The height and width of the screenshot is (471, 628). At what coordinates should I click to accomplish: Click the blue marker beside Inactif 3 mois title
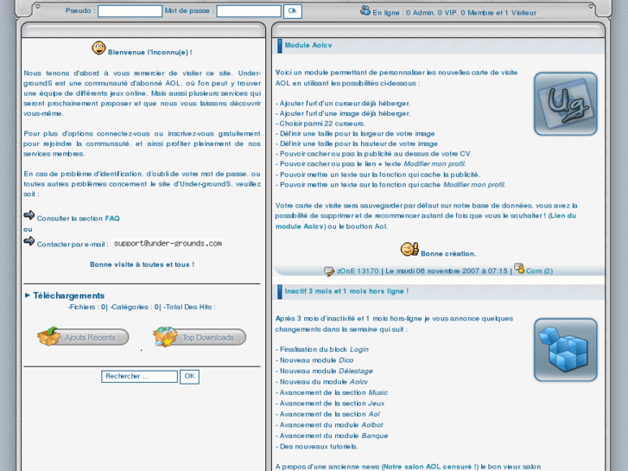click(280, 292)
